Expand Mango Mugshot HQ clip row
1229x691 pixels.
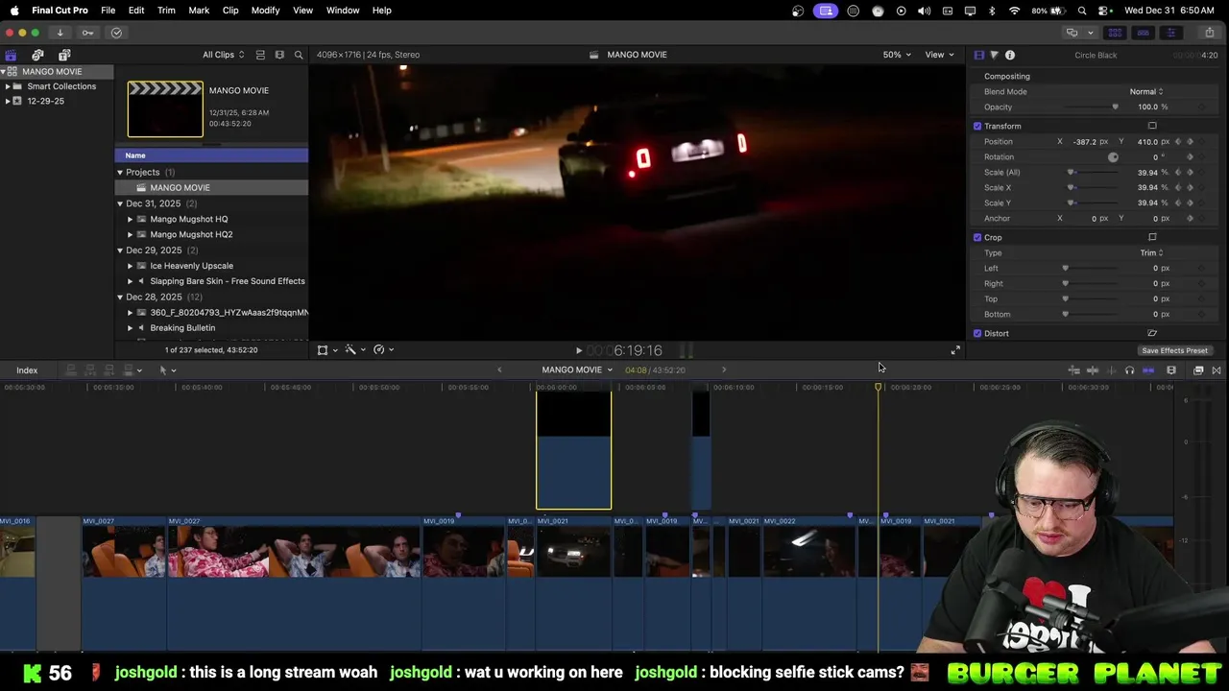131,220
